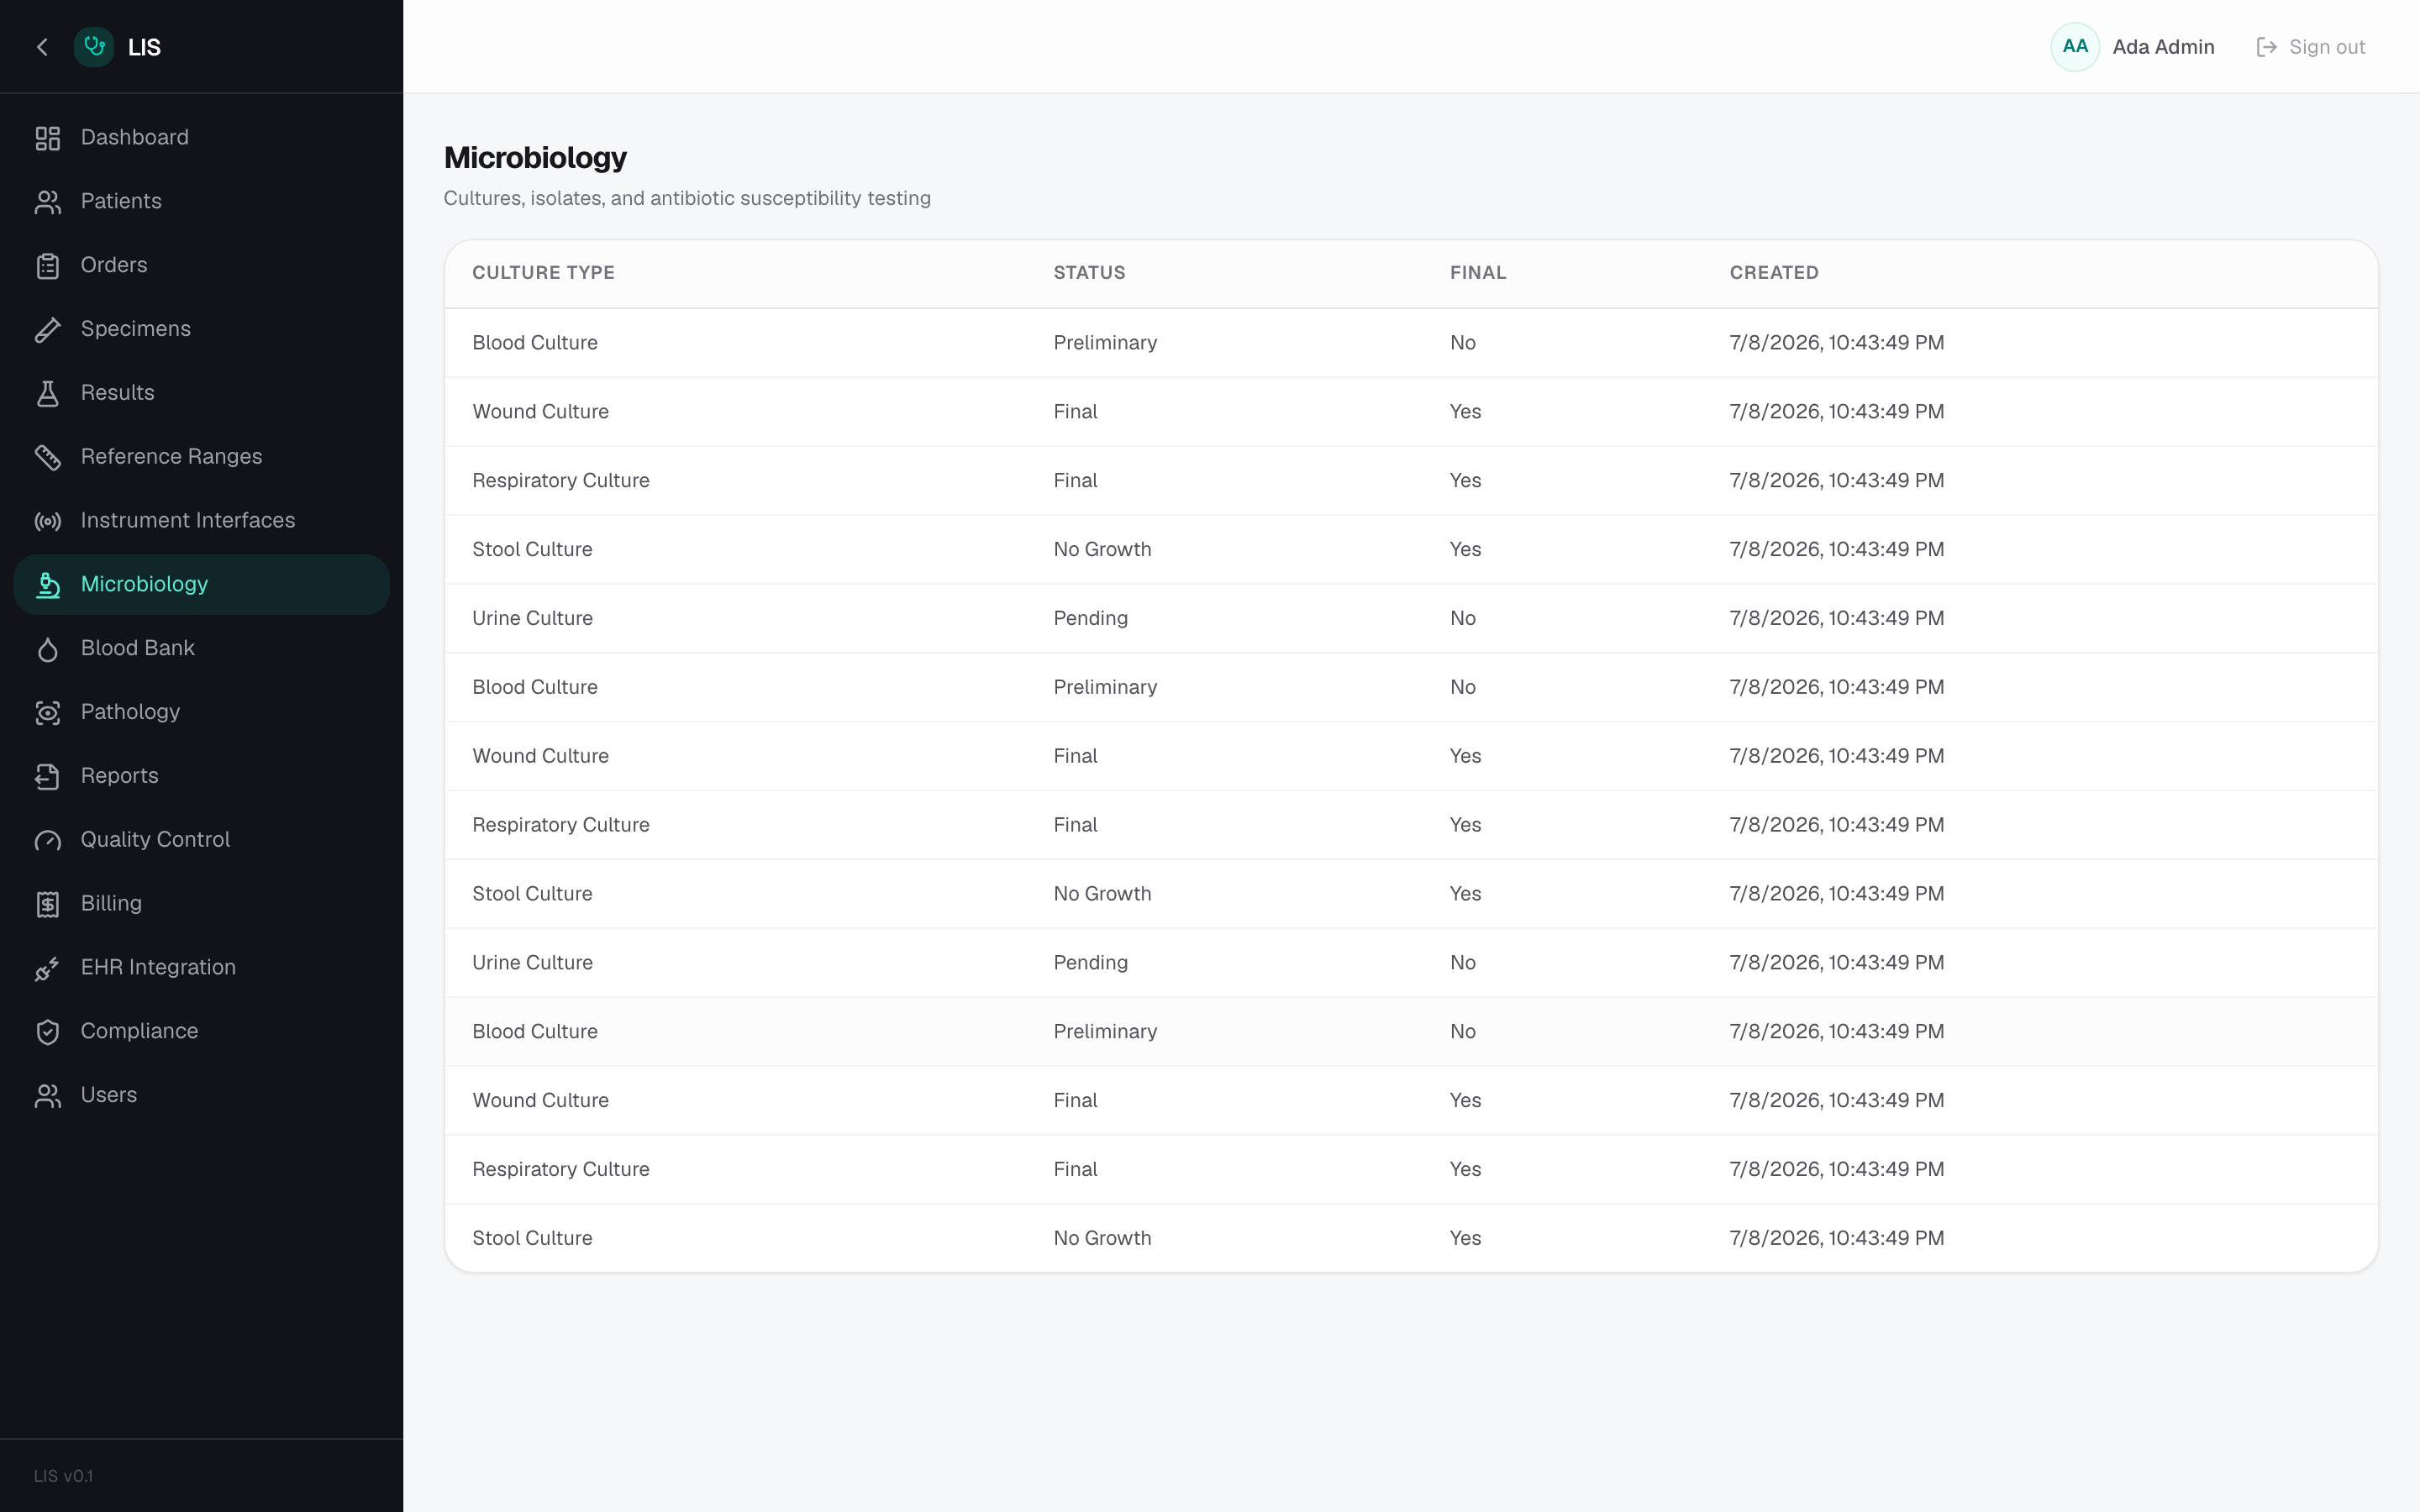The height and width of the screenshot is (1512, 2420).
Task: Click the EHR Integration plug icon
Action: pos(48,968)
